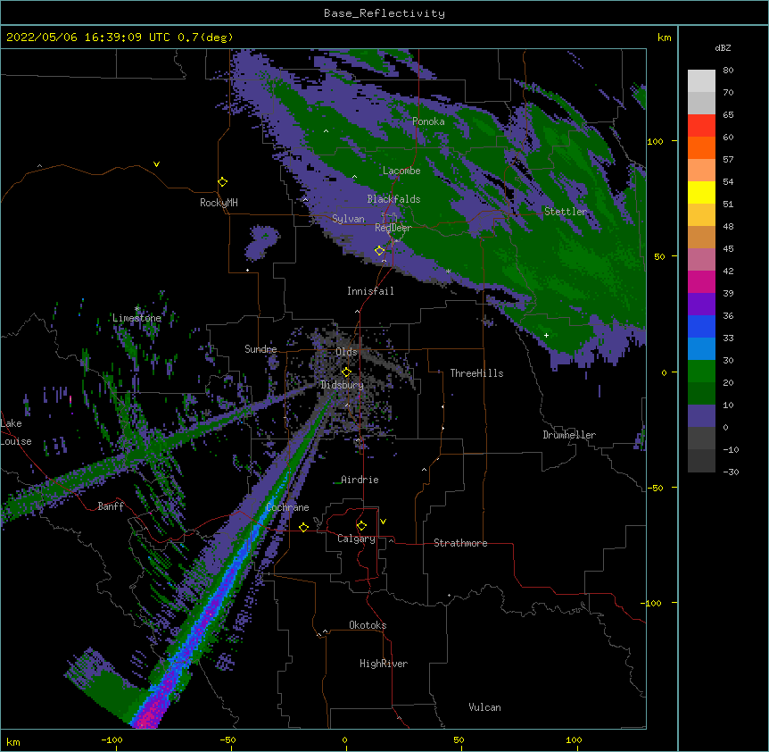Viewport: 769px width, 752px height.
Task: Click the Sylvan label
Action: point(348,219)
